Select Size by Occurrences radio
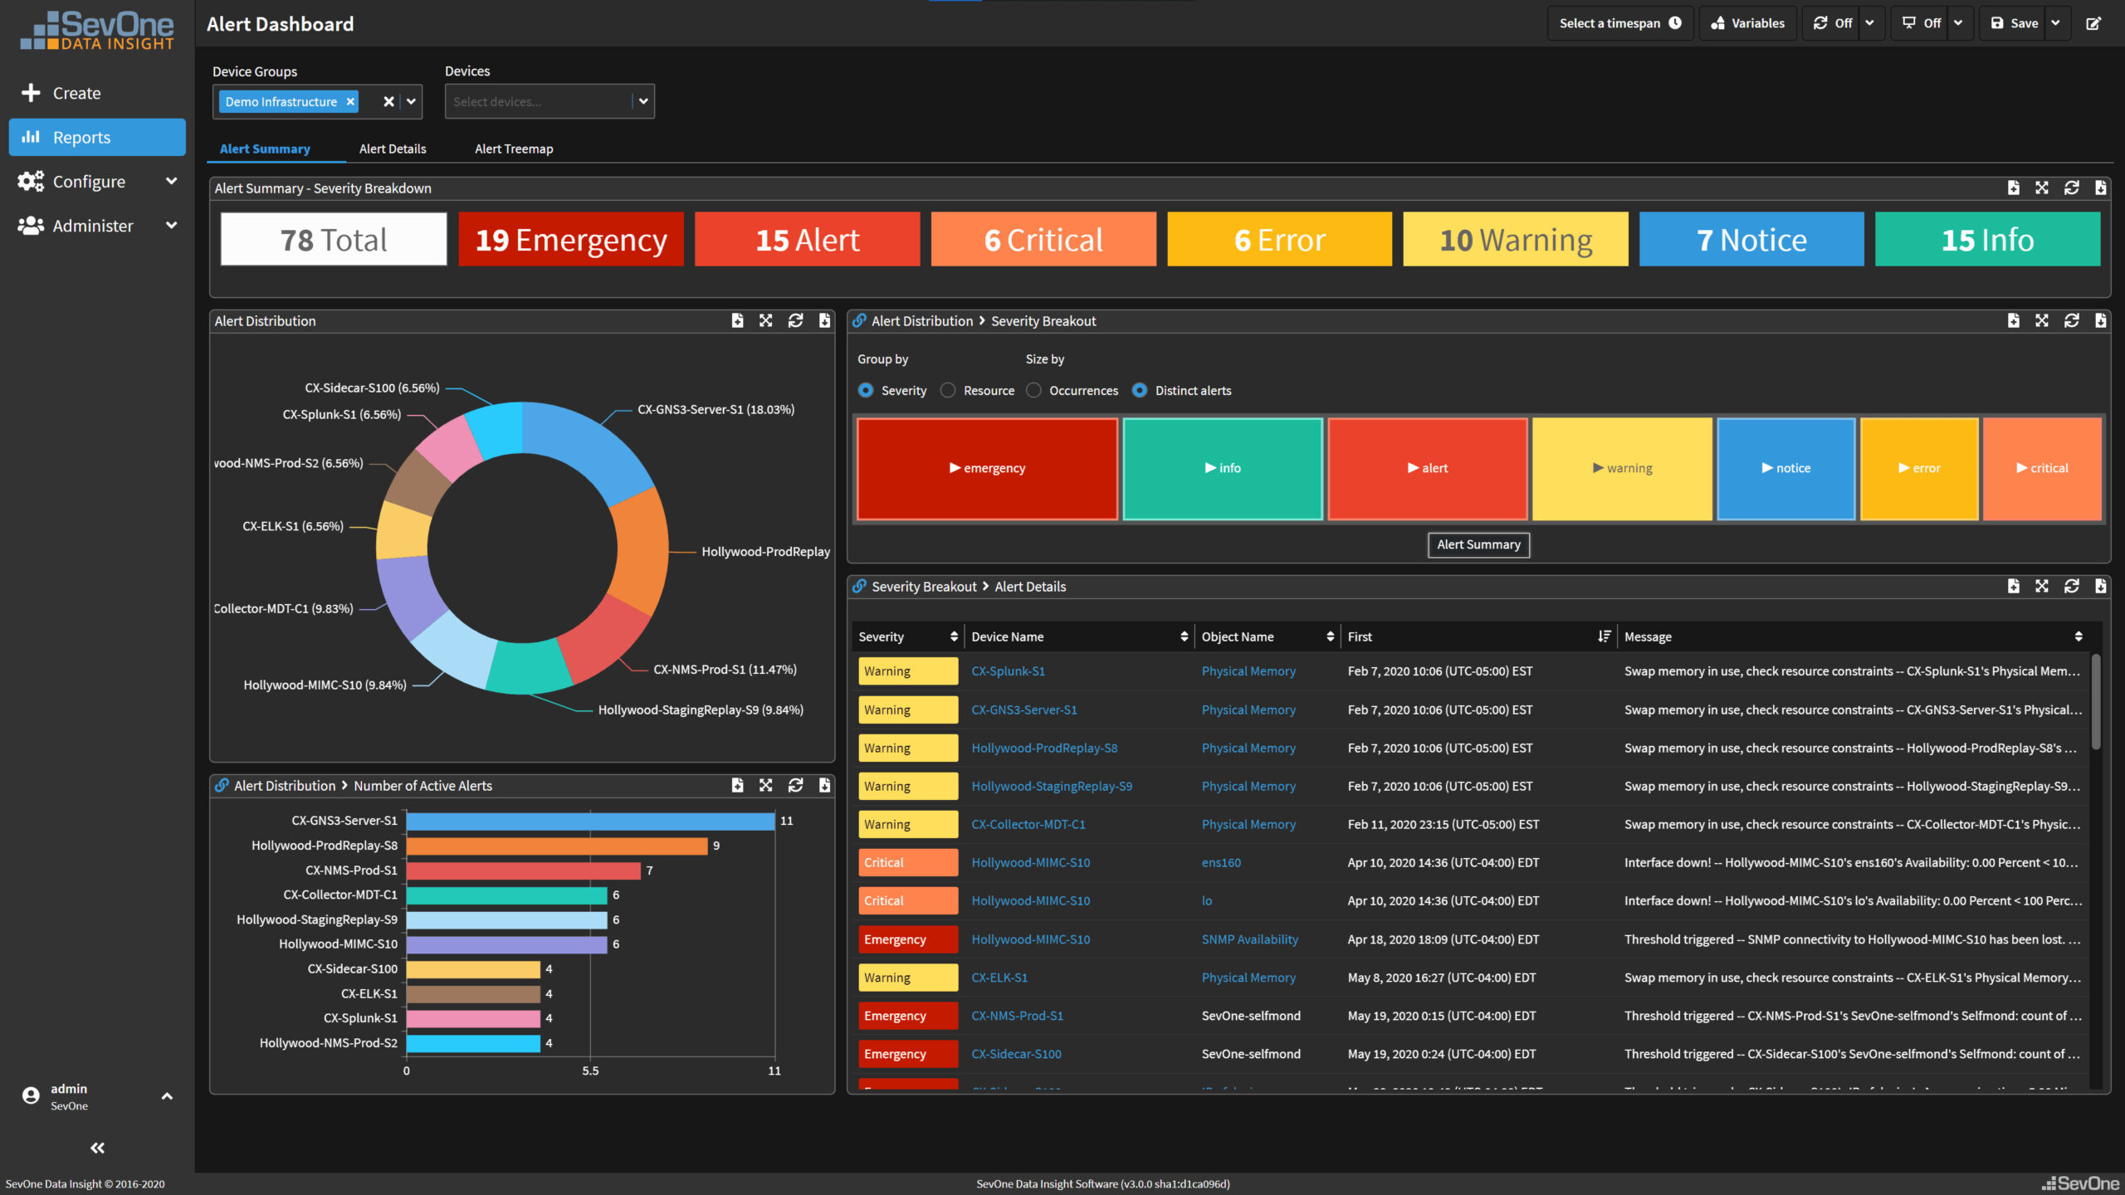Screen dimensions: 2125x1195 click(x=1033, y=390)
